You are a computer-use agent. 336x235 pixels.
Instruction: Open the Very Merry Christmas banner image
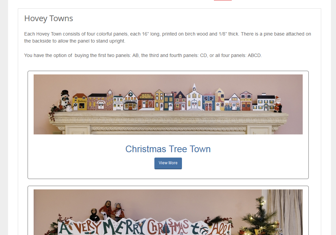tap(168, 212)
